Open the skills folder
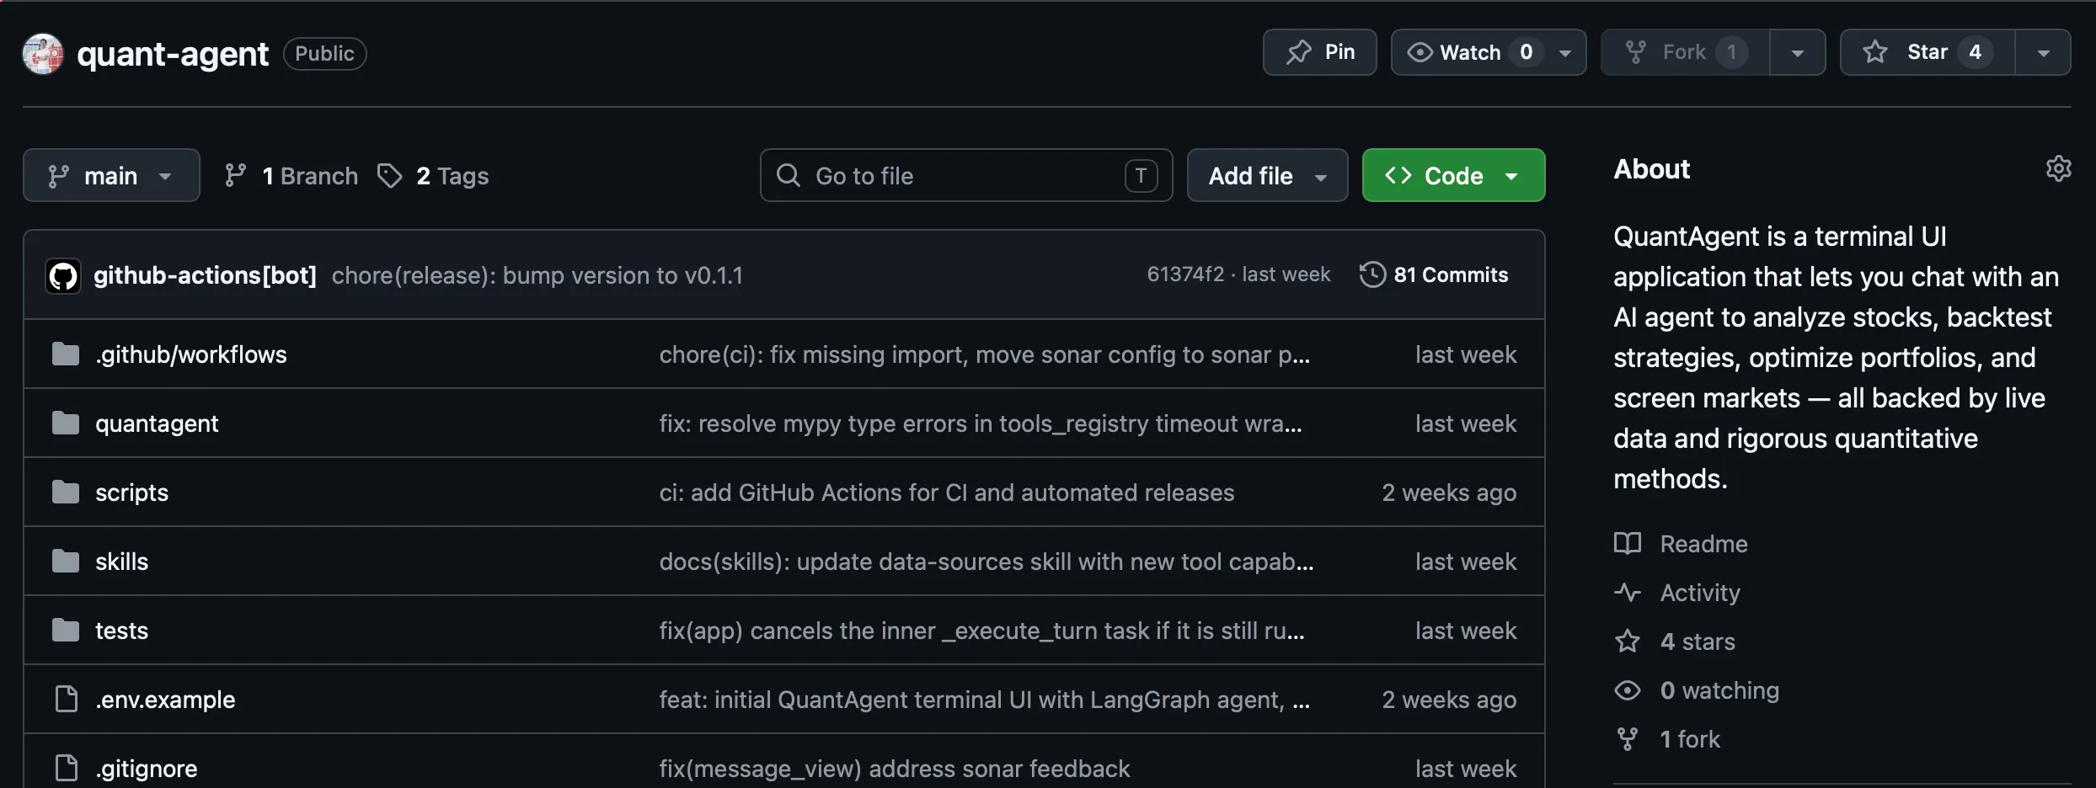The width and height of the screenshot is (2096, 788). tap(121, 562)
